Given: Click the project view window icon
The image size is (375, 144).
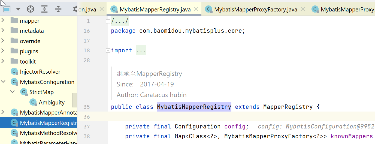Looking at the screenshot, I should tap(7, 9).
